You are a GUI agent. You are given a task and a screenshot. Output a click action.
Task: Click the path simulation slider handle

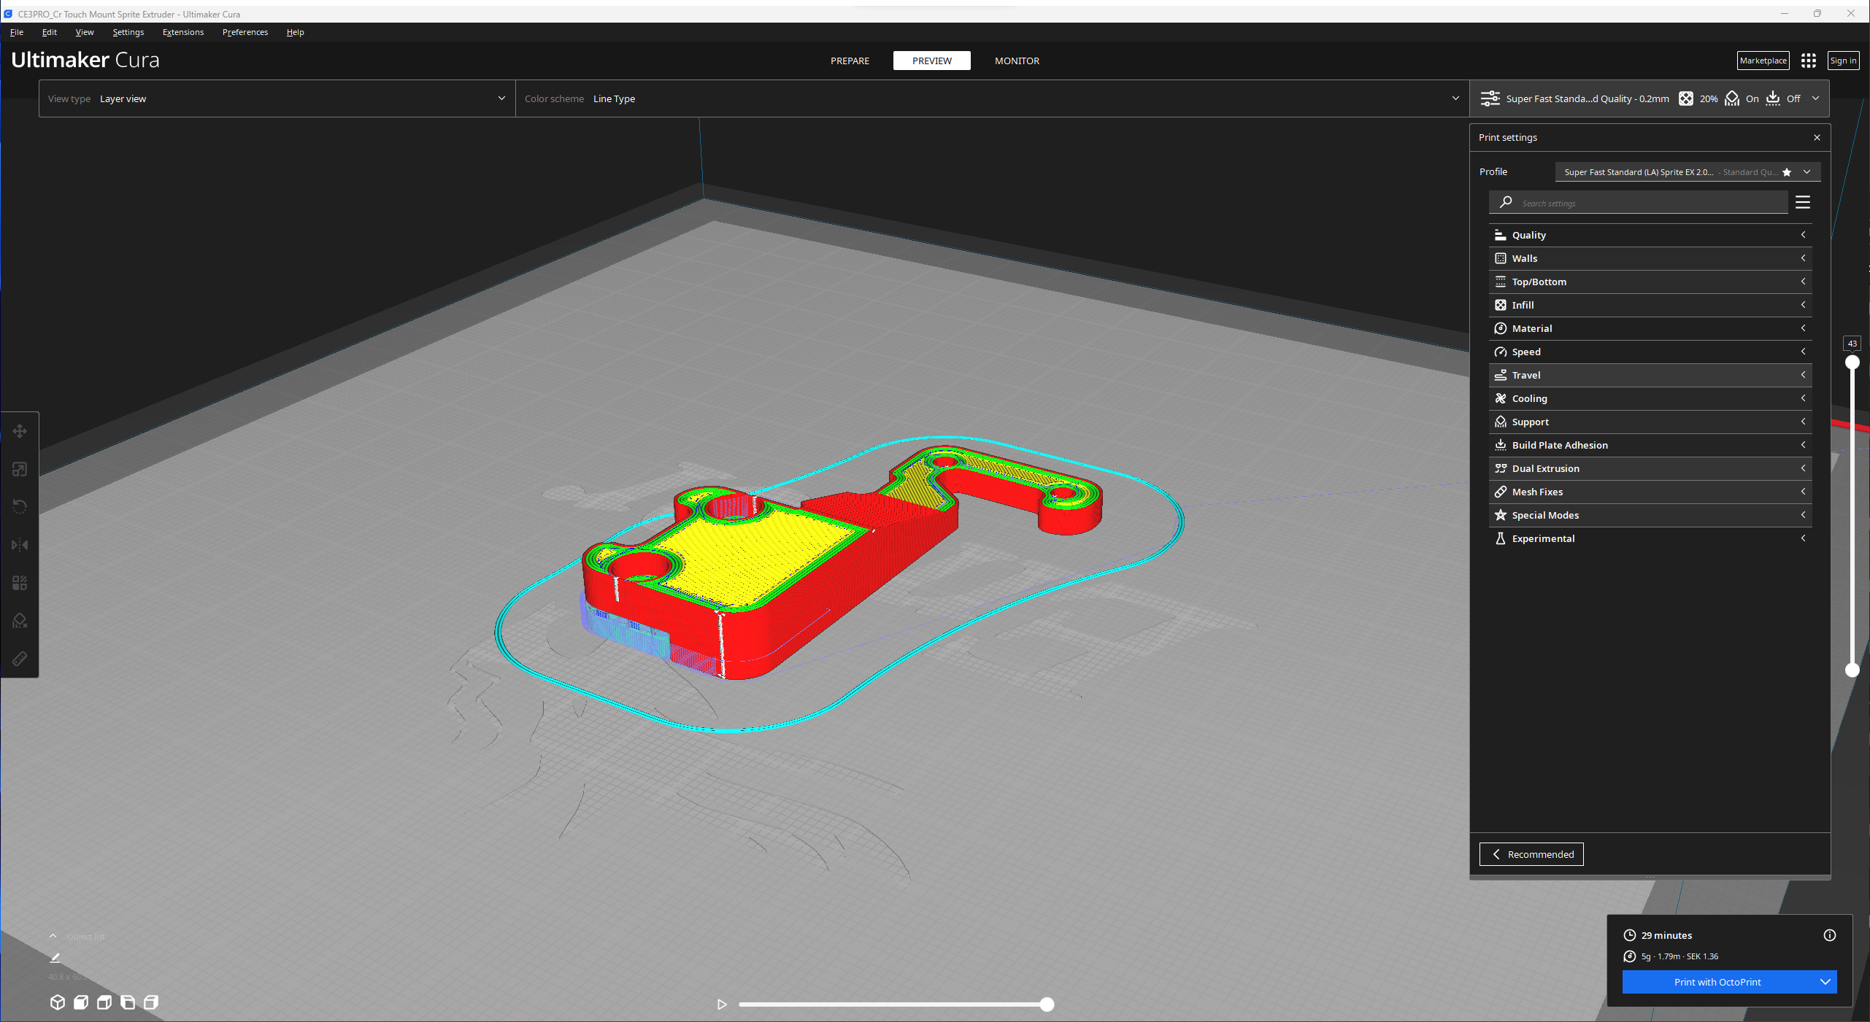click(x=1047, y=1004)
